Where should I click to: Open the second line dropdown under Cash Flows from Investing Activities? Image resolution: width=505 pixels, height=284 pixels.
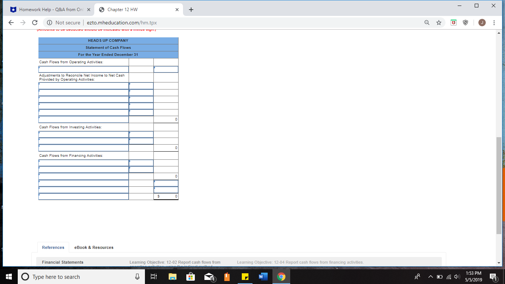pyautogui.click(x=84, y=141)
